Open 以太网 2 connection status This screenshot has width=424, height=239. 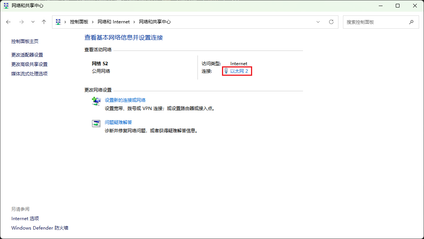point(239,71)
